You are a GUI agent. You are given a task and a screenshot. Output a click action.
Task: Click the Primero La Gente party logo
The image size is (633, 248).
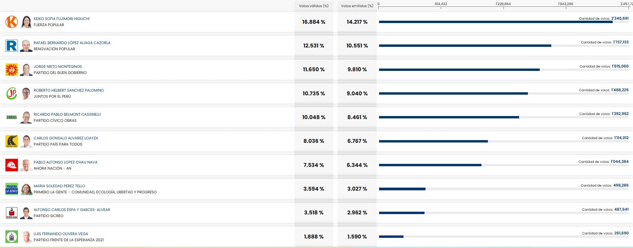12,189
